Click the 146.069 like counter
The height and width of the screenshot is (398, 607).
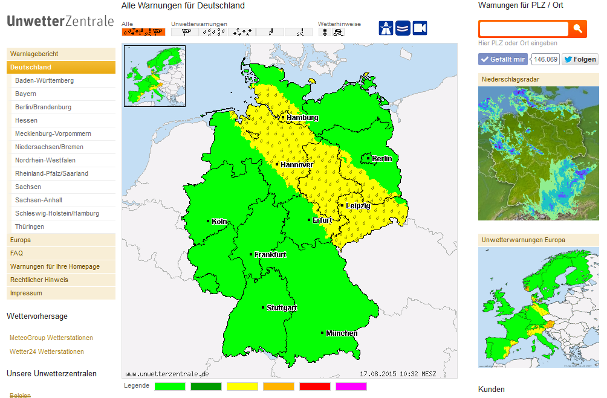545,59
